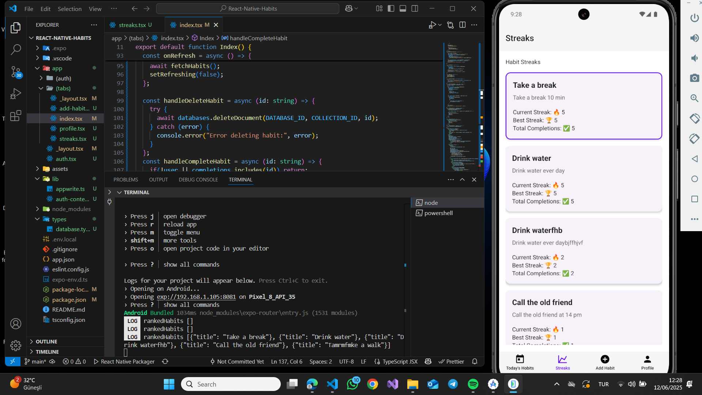Open the Manage gear in activity bar
The height and width of the screenshot is (395, 702).
point(15,345)
